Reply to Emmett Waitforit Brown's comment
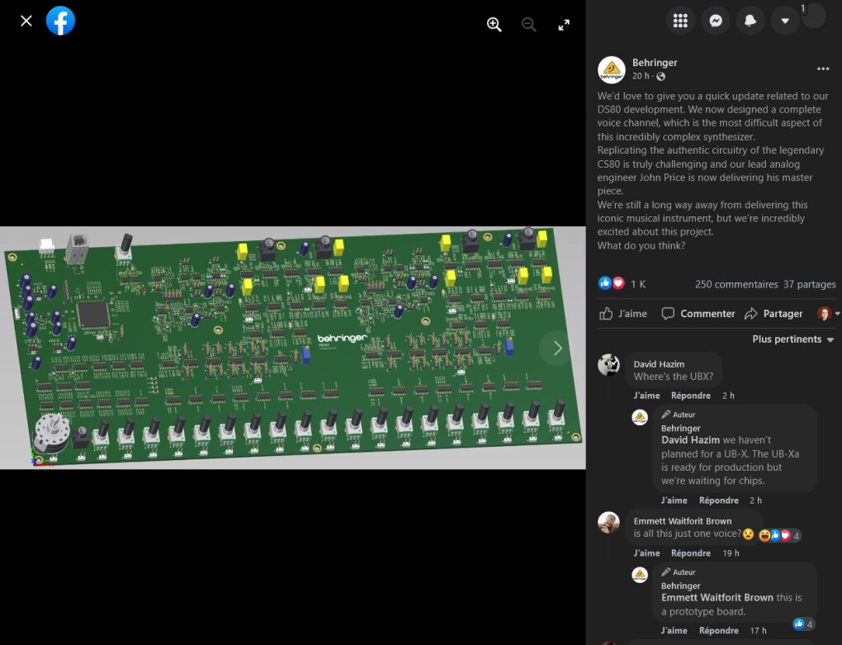The image size is (842, 645). (691, 553)
